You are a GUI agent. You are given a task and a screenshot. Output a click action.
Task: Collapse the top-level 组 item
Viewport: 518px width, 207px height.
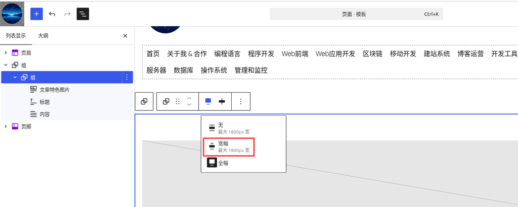[6, 65]
